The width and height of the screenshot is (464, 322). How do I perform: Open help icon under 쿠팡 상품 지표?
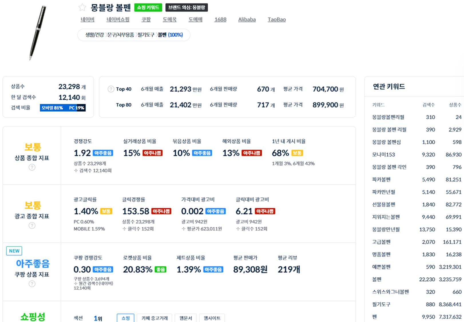(32, 284)
